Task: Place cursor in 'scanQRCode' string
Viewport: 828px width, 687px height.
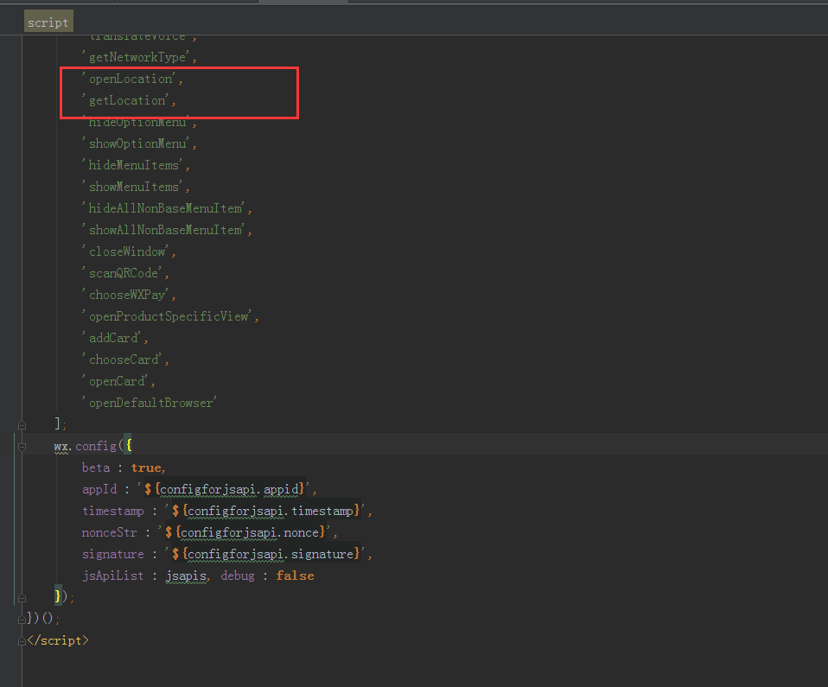Action: pos(123,274)
